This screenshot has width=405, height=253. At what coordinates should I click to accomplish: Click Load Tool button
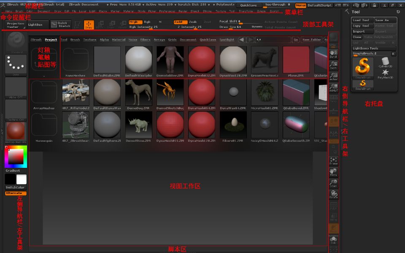(363, 20)
